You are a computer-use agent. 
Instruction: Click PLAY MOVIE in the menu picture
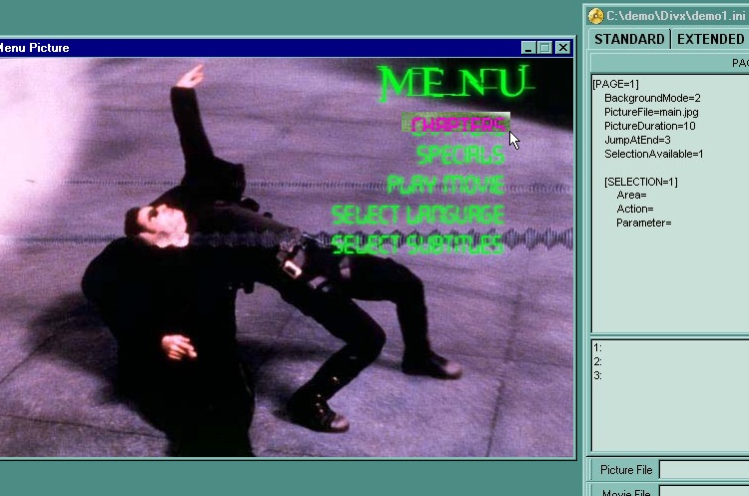coord(445,185)
